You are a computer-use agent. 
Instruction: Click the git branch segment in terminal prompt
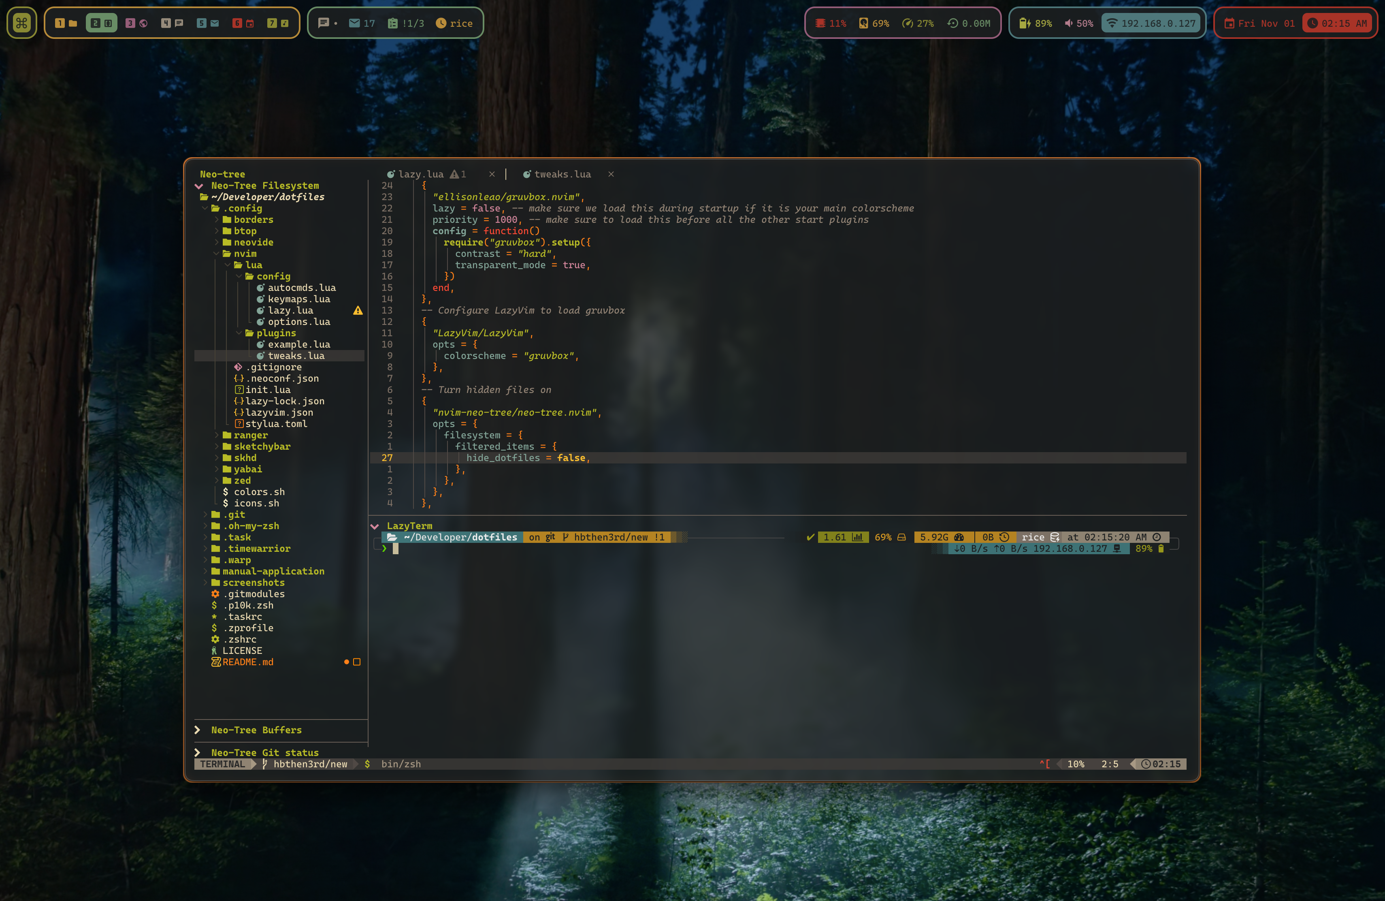click(597, 538)
